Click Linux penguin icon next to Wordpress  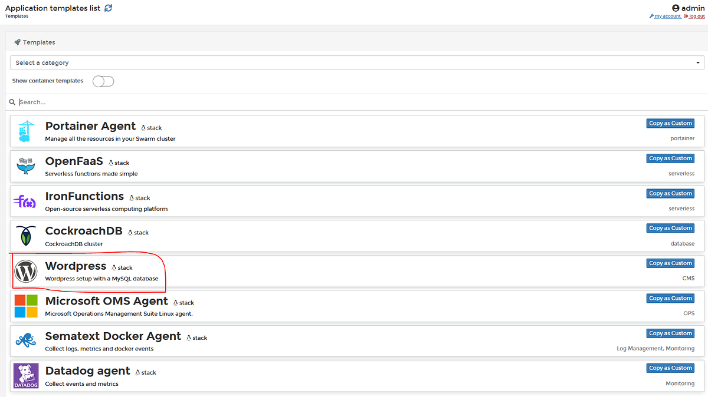[x=114, y=267]
